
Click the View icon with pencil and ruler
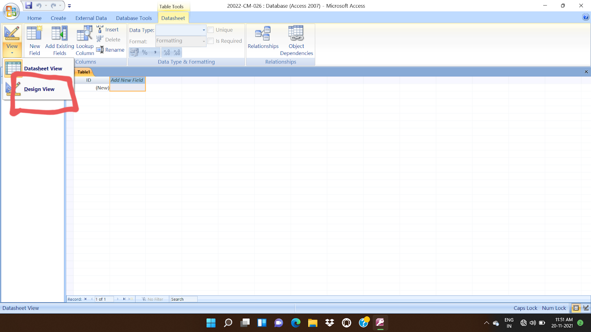pyautogui.click(x=12, y=33)
